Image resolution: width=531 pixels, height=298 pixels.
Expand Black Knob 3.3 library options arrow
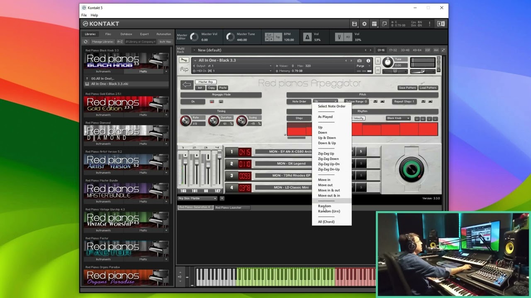pos(166,71)
